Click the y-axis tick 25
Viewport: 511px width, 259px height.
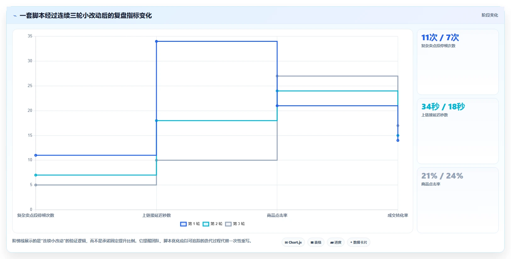tap(30, 86)
